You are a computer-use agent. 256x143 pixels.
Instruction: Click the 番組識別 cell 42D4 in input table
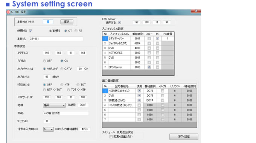click(137, 43)
